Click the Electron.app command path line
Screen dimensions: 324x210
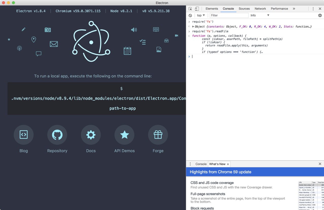(99, 99)
